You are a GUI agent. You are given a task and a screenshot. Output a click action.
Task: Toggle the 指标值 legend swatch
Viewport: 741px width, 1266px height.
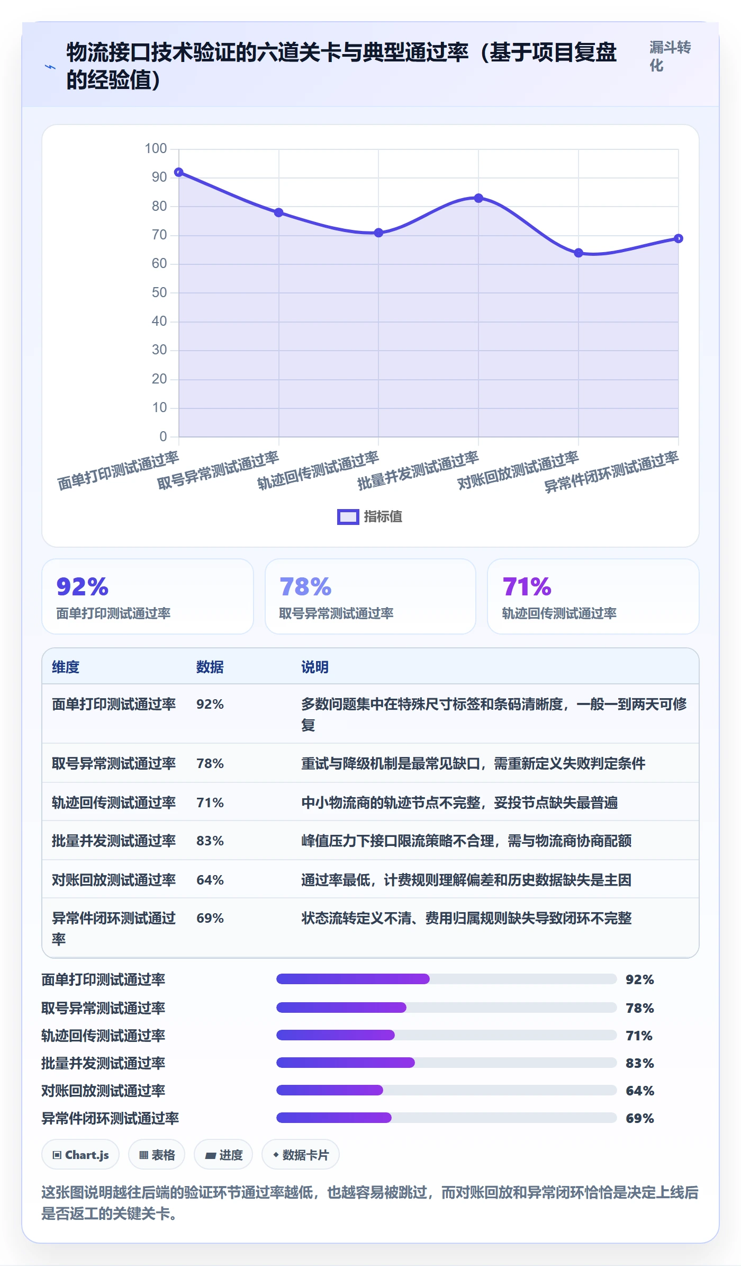pyautogui.click(x=348, y=516)
